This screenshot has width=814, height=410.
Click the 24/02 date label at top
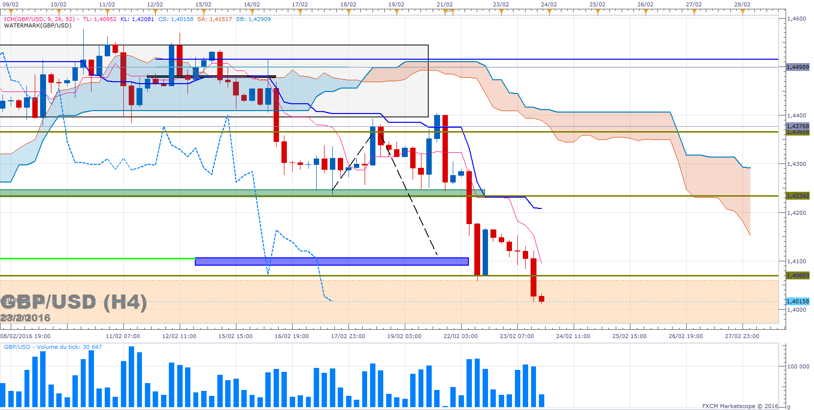coord(549,4)
